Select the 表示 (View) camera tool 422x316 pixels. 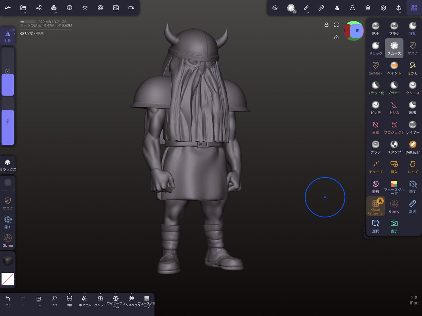click(x=394, y=226)
